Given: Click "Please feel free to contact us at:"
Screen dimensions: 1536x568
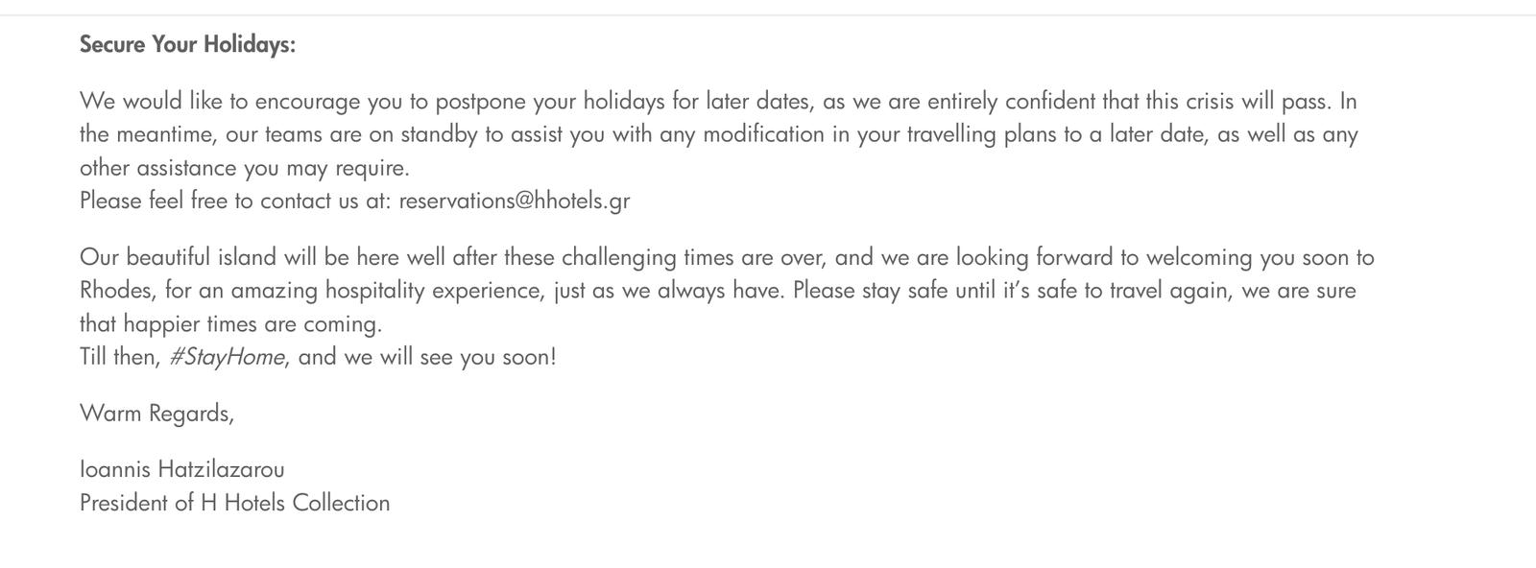Looking at the screenshot, I should point(235,201).
